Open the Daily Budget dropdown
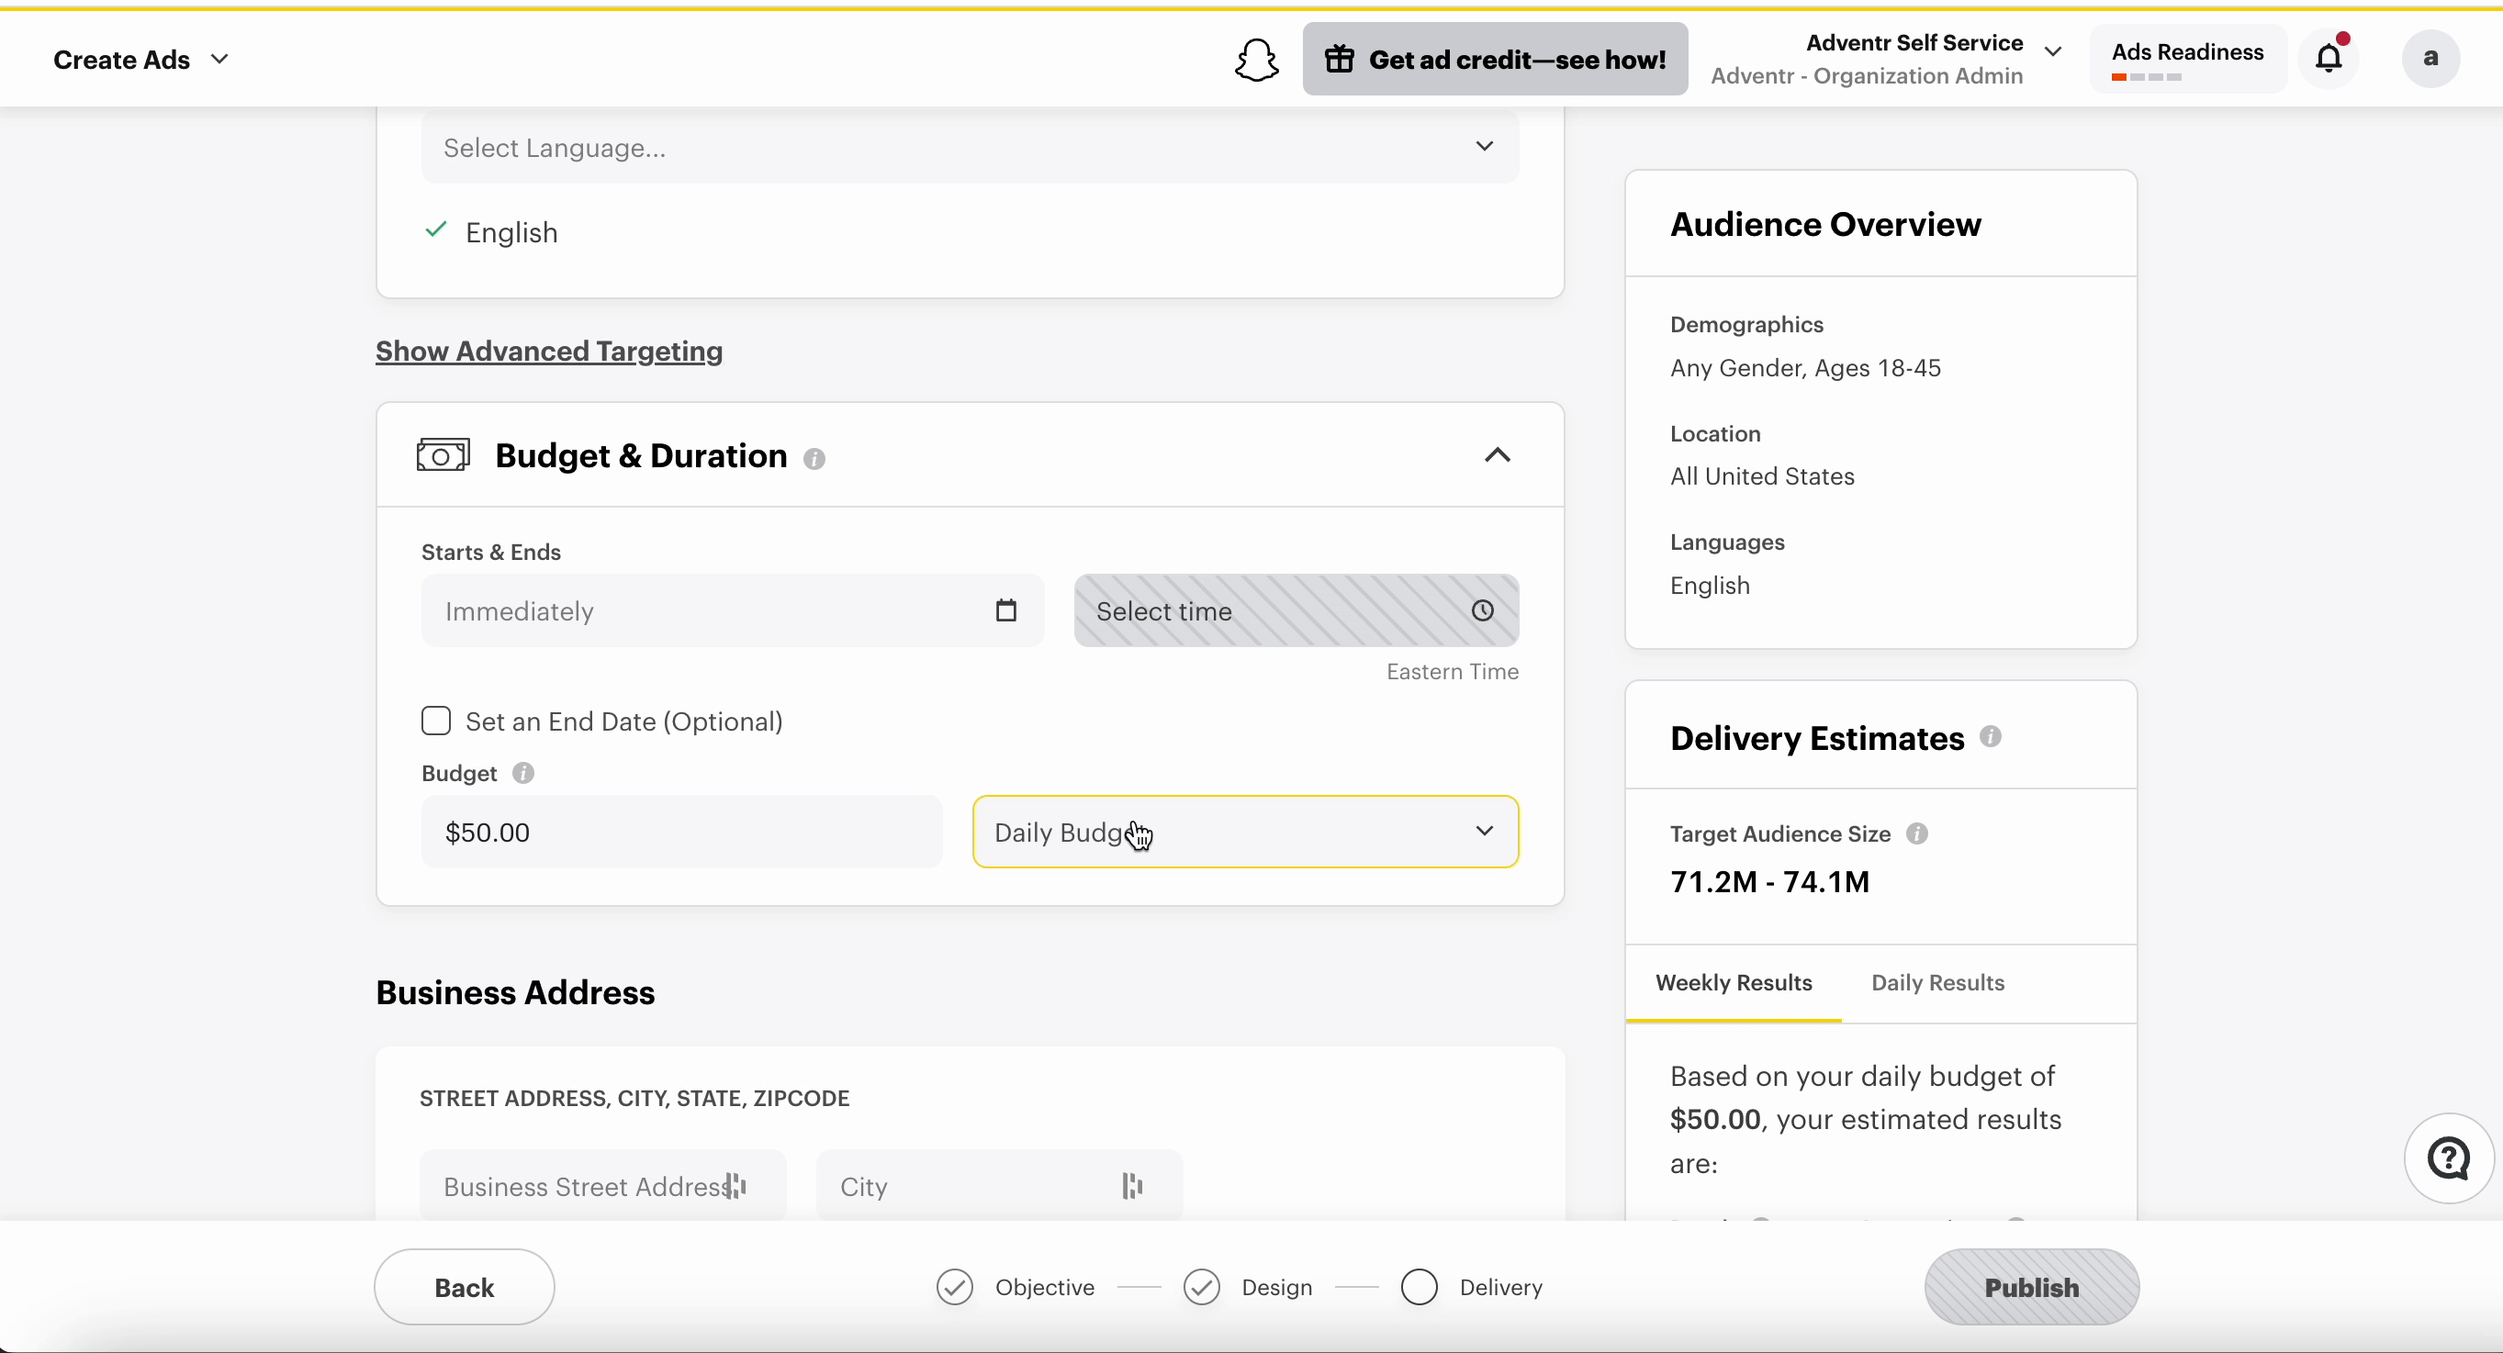The width and height of the screenshot is (2503, 1353). pyautogui.click(x=1245, y=833)
